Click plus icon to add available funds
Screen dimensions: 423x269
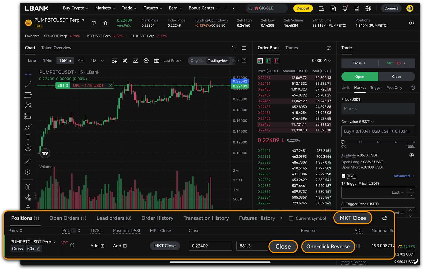(411, 155)
